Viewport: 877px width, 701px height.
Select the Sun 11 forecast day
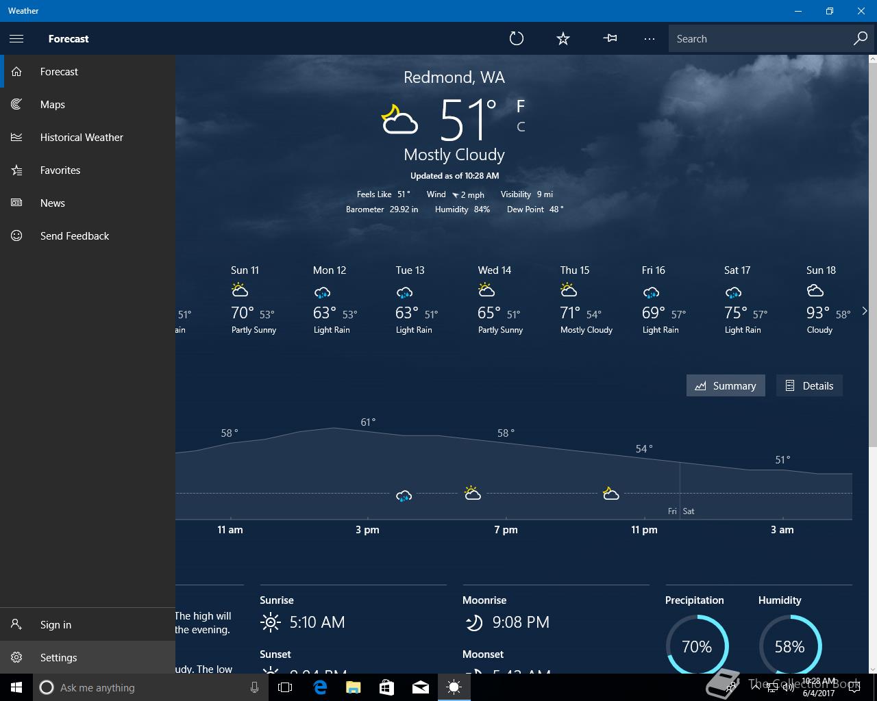tap(254, 300)
